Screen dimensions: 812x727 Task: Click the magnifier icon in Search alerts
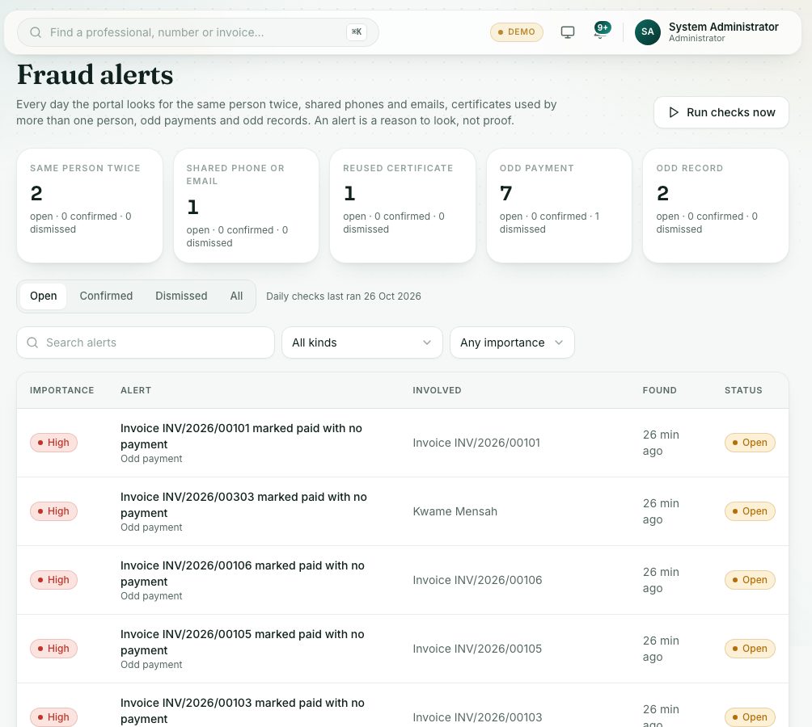(32, 342)
